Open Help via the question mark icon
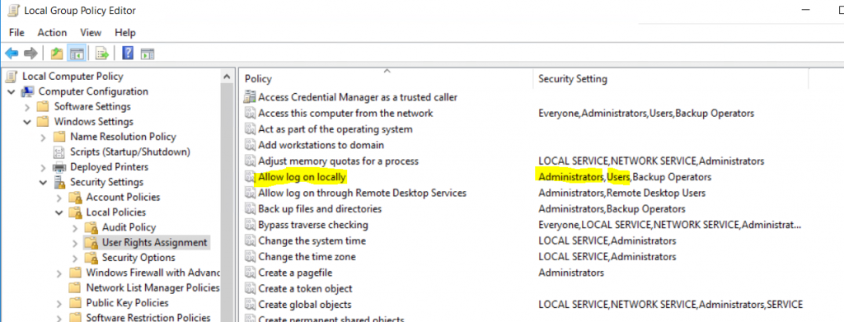Image resolution: width=844 pixels, height=322 pixels. [128, 54]
